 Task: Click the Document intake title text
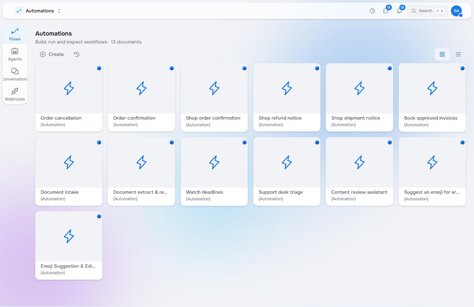pos(60,192)
